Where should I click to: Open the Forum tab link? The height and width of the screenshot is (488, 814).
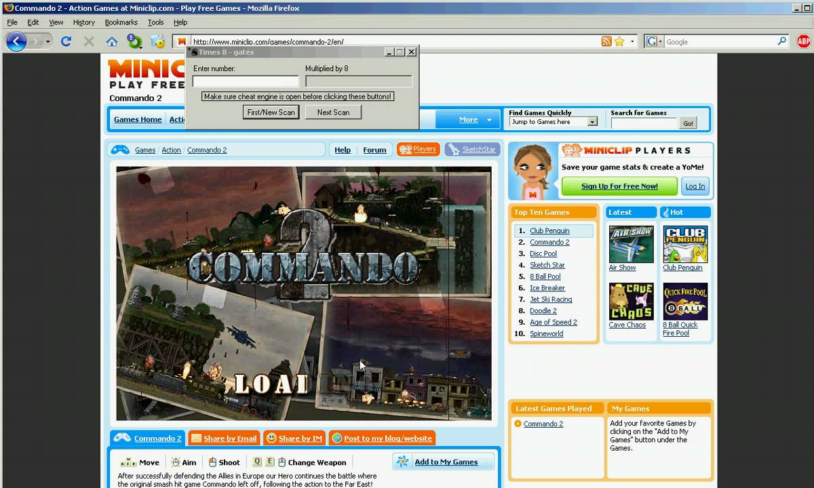pyautogui.click(x=374, y=150)
